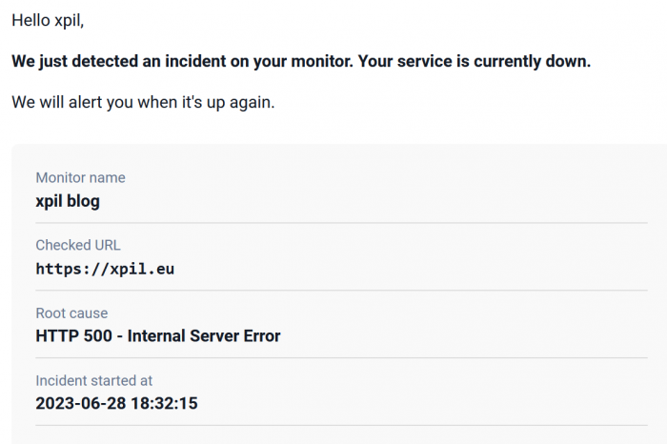Click "We will alert you when it's up again"
Viewport: 667px width, 444px height.
coord(143,102)
